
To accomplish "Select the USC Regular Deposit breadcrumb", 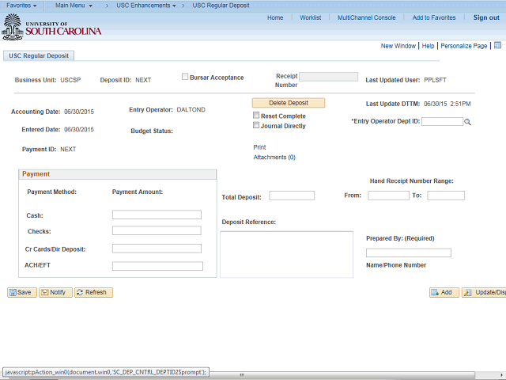I will click(x=221, y=6).
